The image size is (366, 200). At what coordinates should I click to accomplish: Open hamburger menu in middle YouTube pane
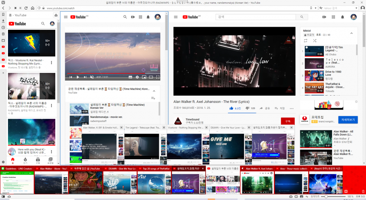[66, 17]
